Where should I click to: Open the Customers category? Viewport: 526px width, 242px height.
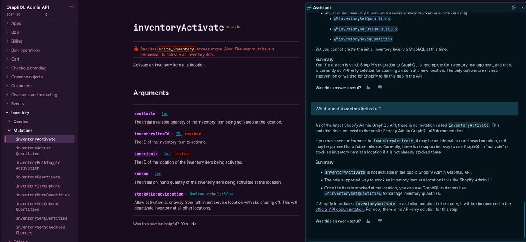click(21, 86)
